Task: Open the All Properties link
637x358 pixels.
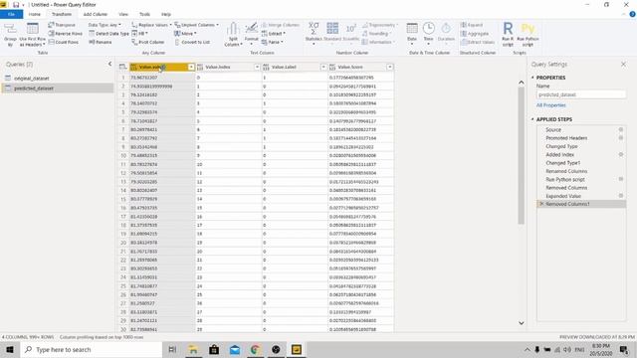Action: [x=550, y=105]
